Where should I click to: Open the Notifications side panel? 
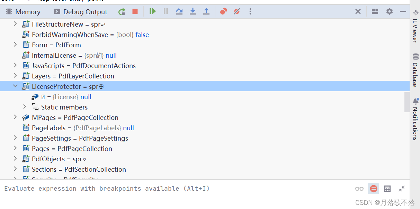pos(415,119)
